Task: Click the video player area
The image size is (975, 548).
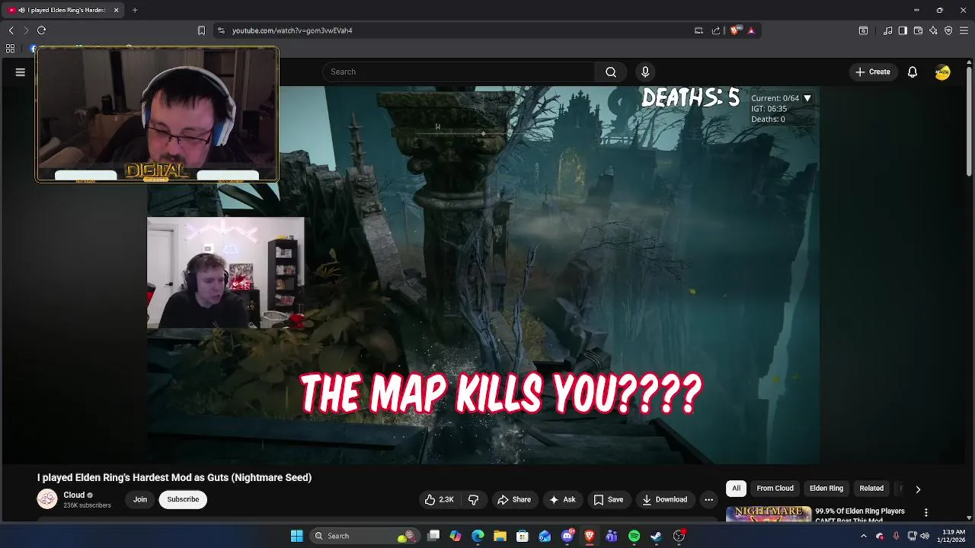Action: tap(483, 274)
